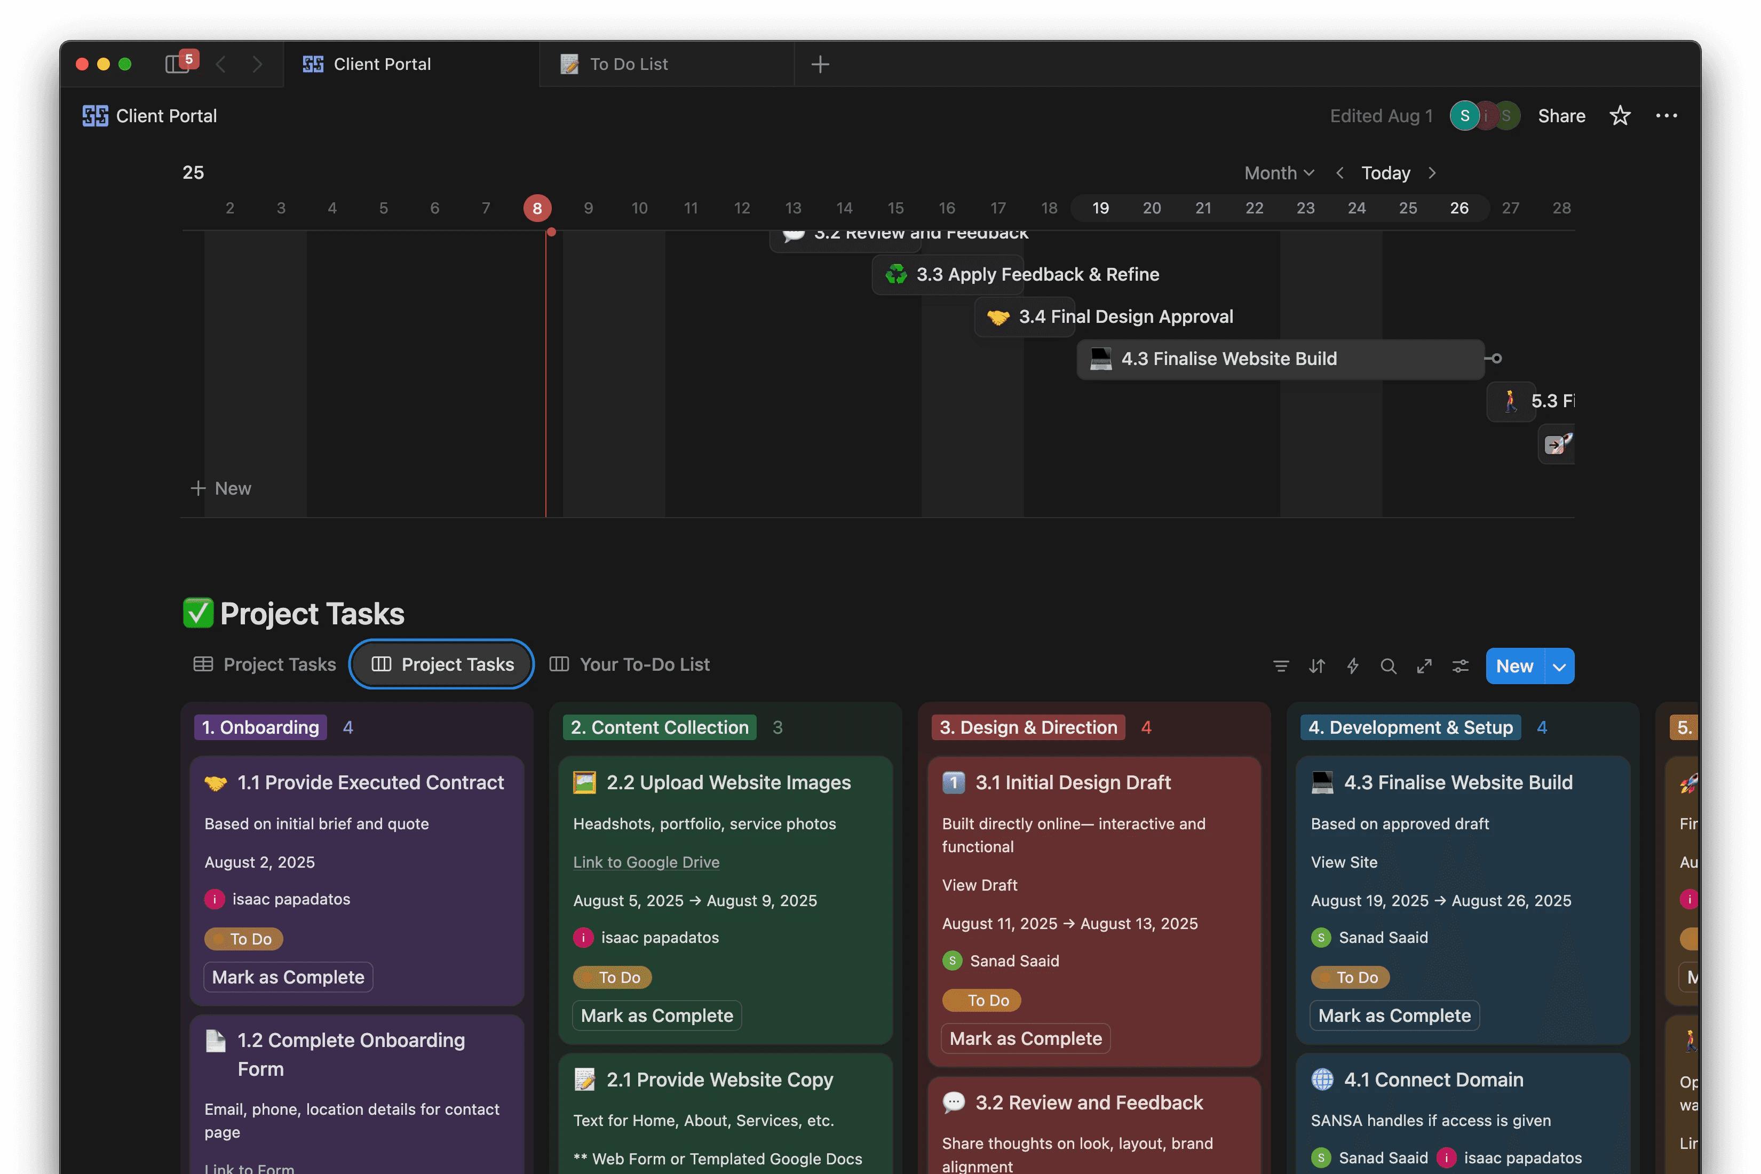The height and width of the screenshot is (1174, 1761).
Task: Click the To Do status tag on 3.1 card
Action: tap(981, 1000)
